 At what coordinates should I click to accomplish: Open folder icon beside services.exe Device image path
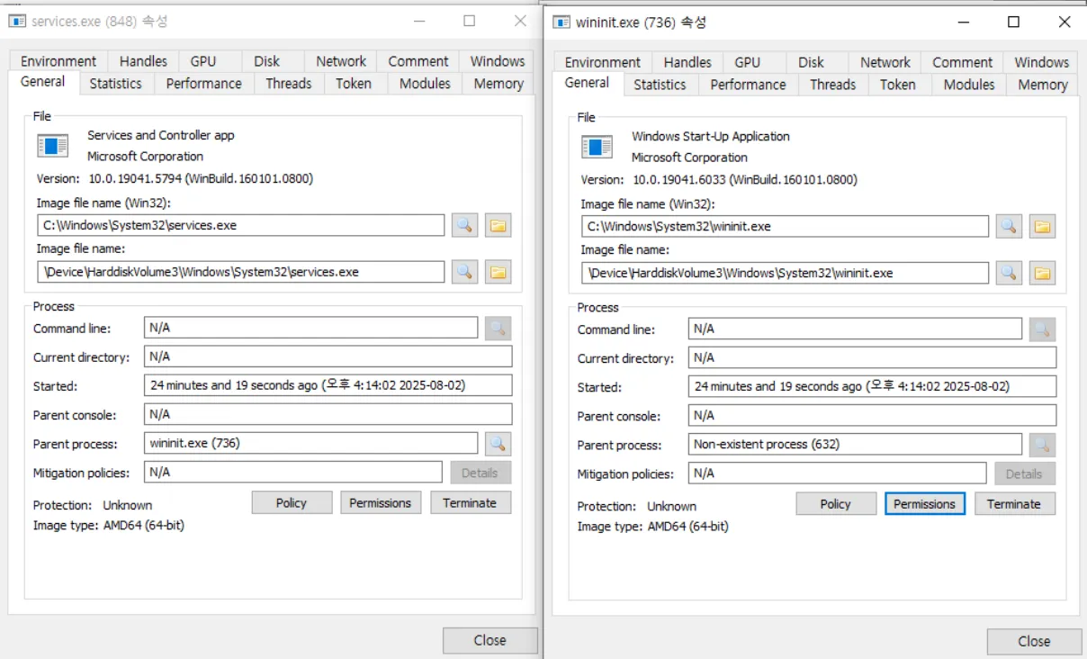pos(499,272)
